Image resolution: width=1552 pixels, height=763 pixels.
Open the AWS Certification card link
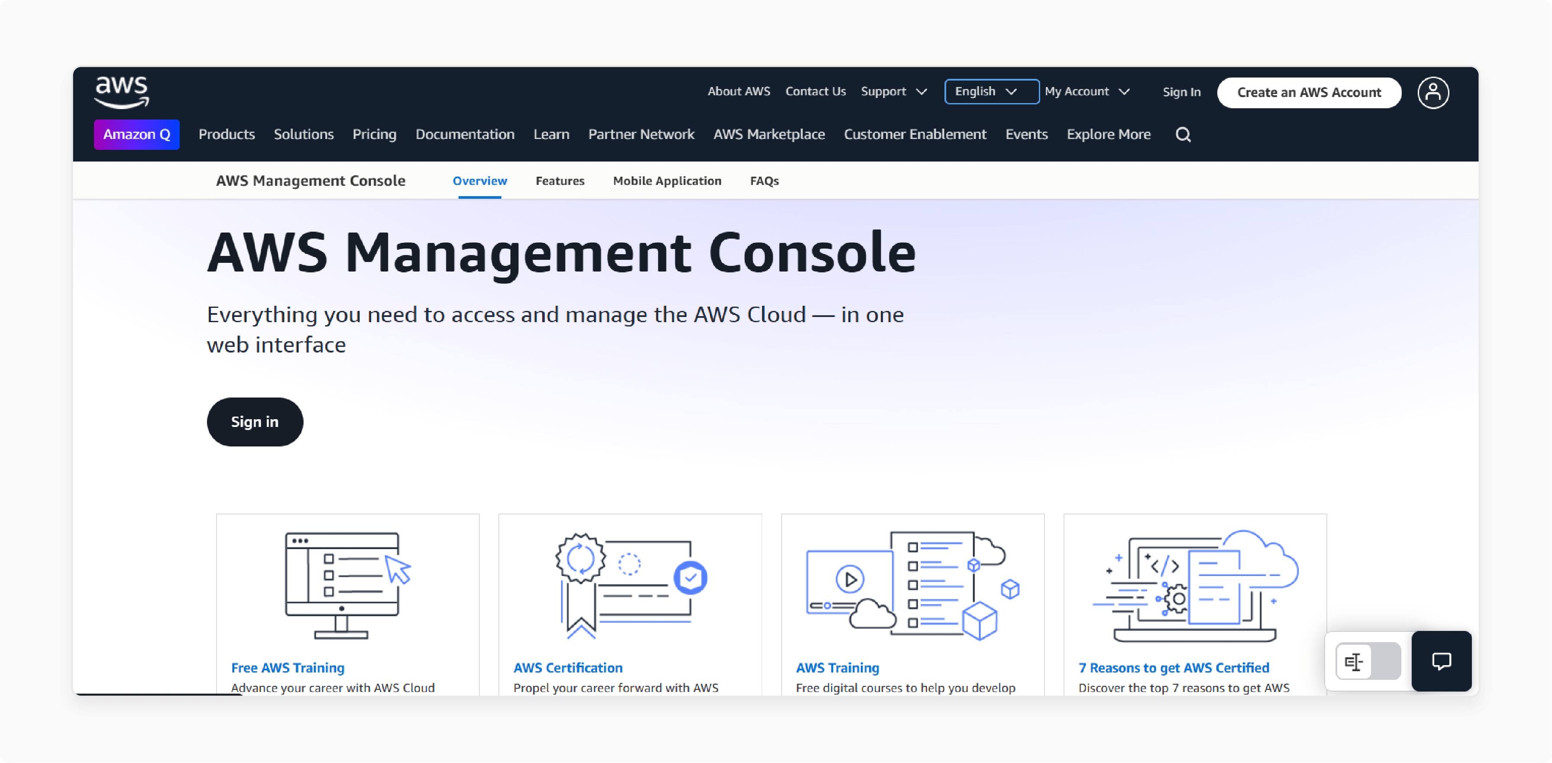[x=568, y=668]
